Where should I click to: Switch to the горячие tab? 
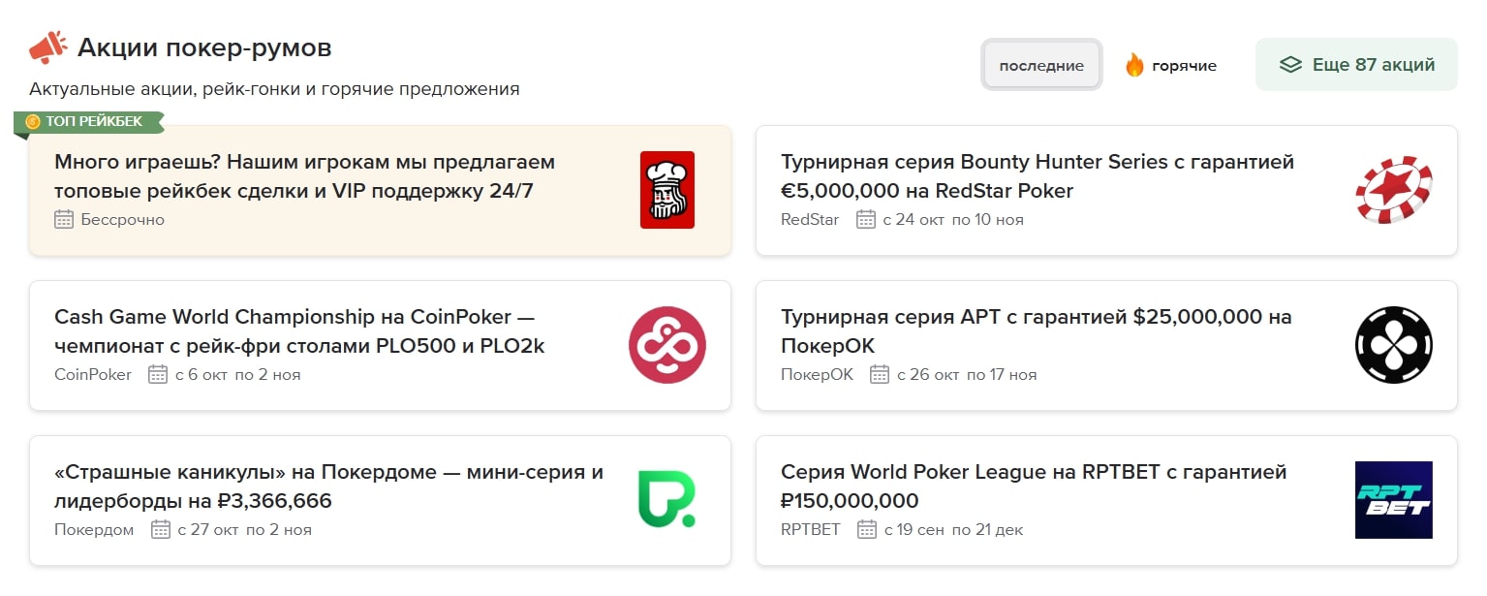pos(1184,66)
